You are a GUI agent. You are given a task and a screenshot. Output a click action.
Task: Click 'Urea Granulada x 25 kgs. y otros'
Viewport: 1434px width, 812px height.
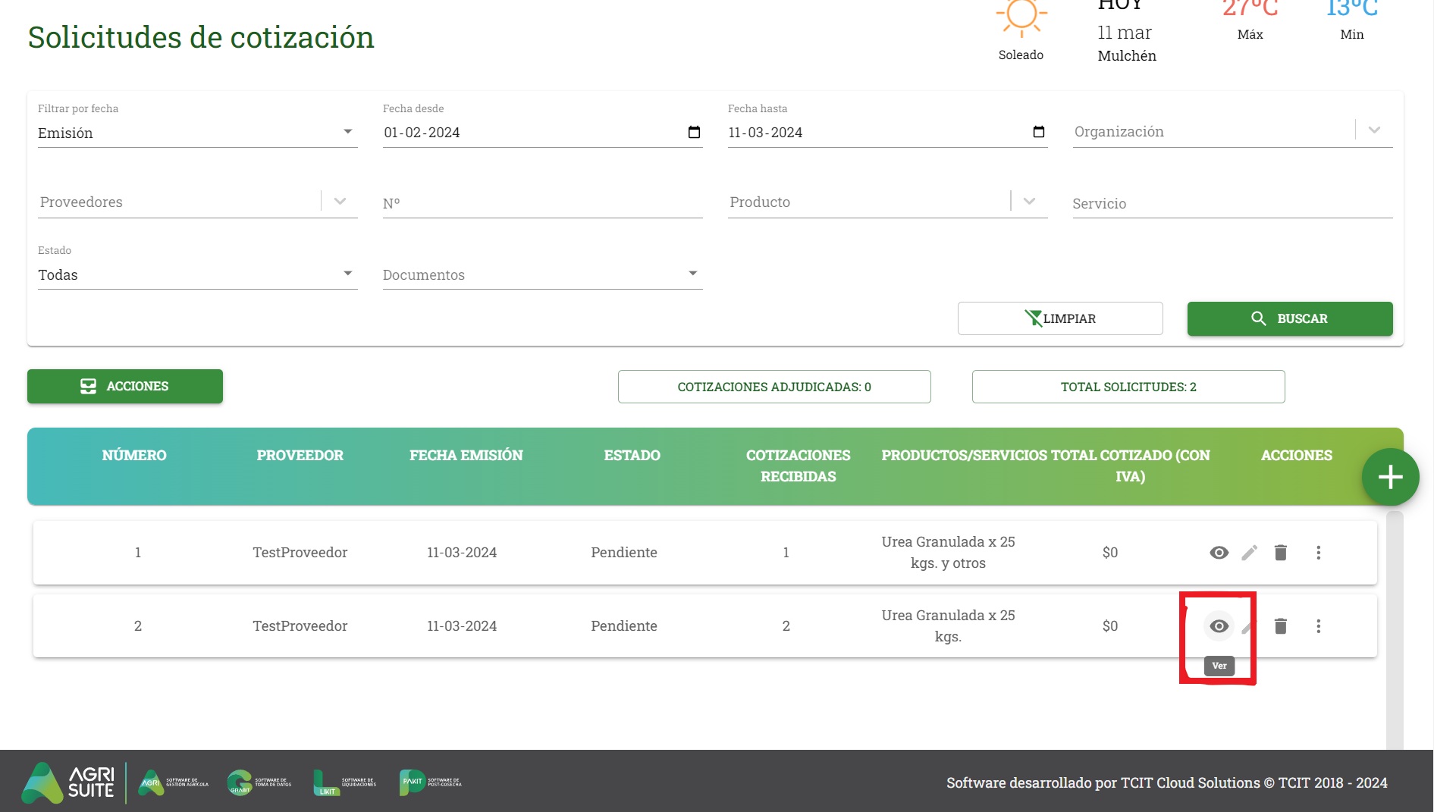[948, 553]
